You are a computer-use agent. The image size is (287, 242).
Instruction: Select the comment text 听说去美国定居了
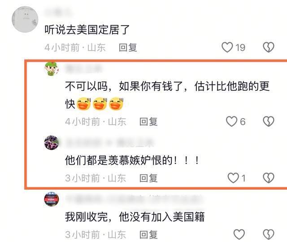point(87,30)
